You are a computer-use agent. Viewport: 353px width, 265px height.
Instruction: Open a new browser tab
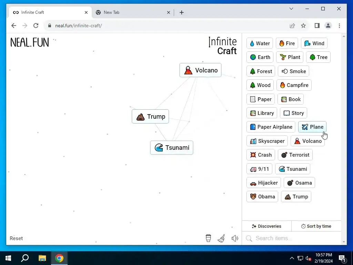click(182, 13)
